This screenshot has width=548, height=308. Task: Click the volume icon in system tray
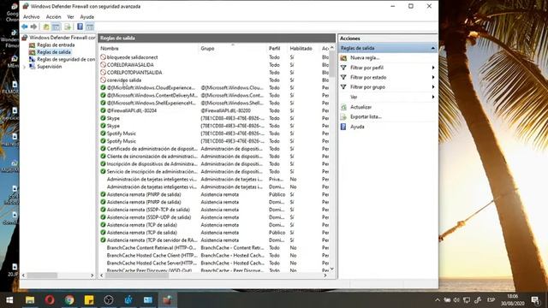pyautogui.click(x=456, y=300)
